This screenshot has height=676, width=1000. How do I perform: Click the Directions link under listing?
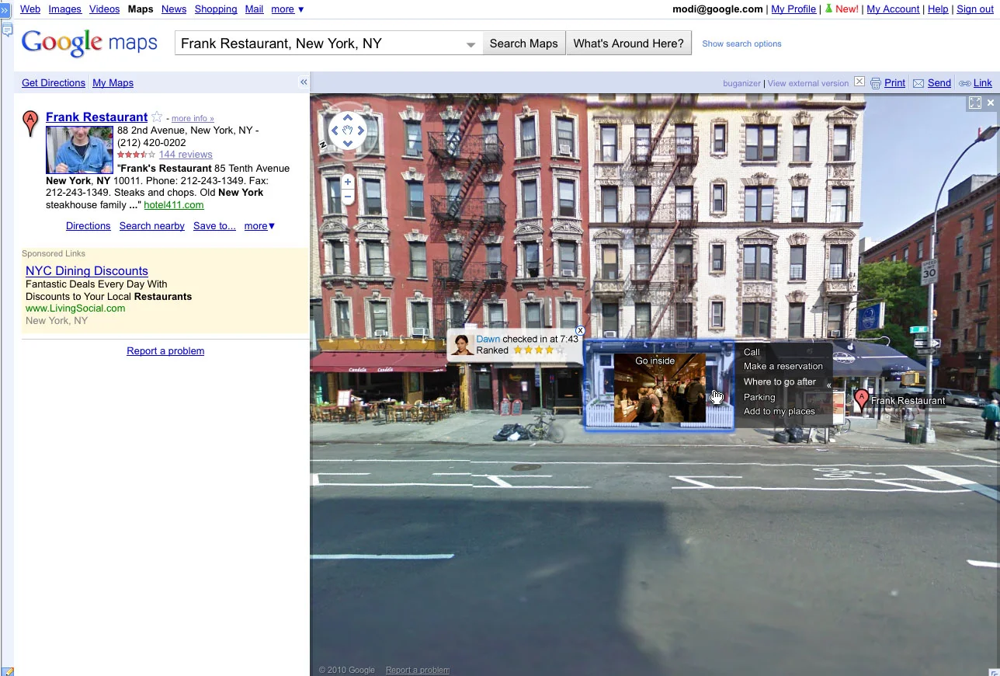coord(89,226)
